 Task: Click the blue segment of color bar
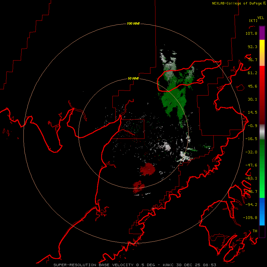[x=262, y=212]
